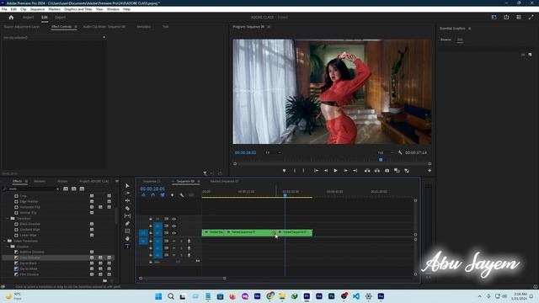The width and height of the screenshot is (539, 303).
Task: Open the Program monitor button editor plus
Action: [430, 170]
